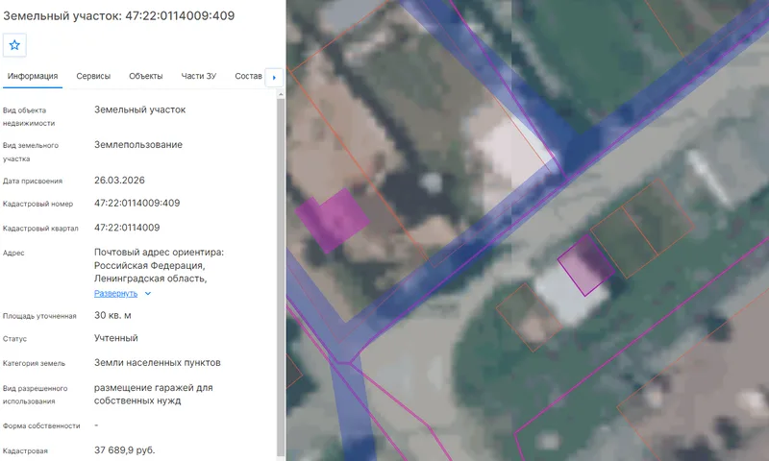Open the Информация tab
This screenshot has width=769, height=461.
point(33,76)
